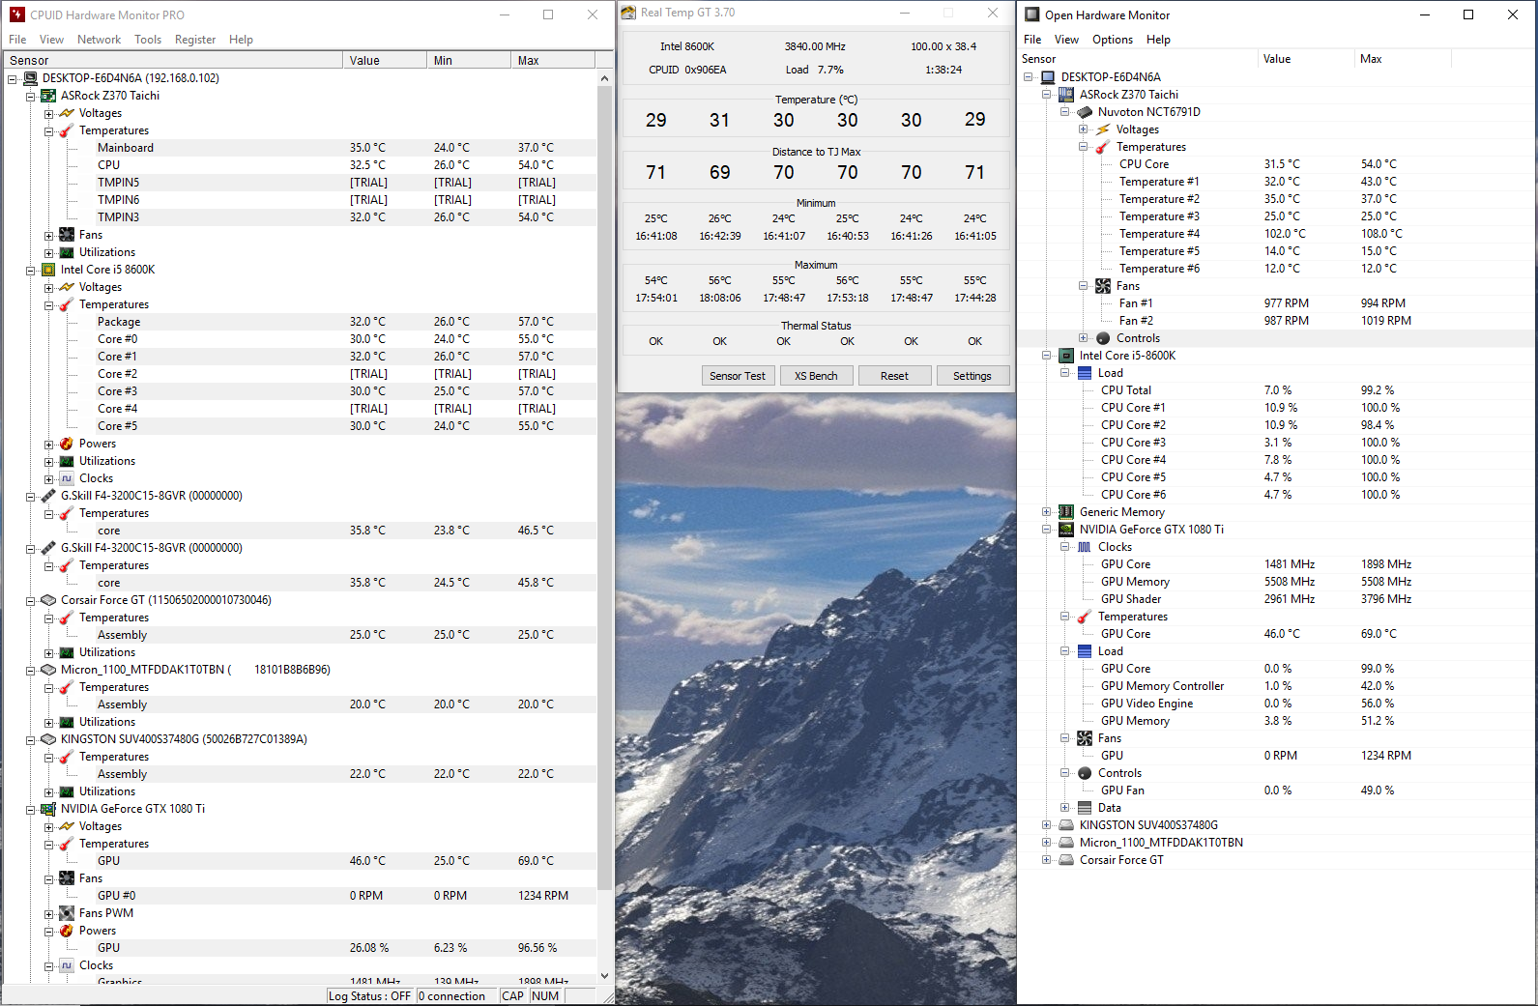Image resolution: width=1538 pixels, height=1006 pixels.
Task: Collapse the Intel Core i5 8600K node in HWMonitor
Action: (x=30, y=270)
